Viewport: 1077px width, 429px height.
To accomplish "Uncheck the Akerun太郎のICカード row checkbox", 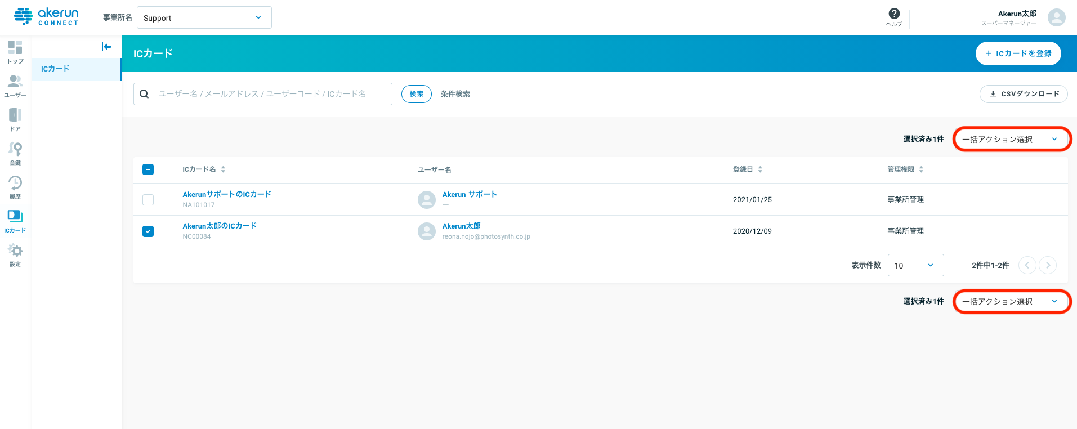I will coord(148,231).
